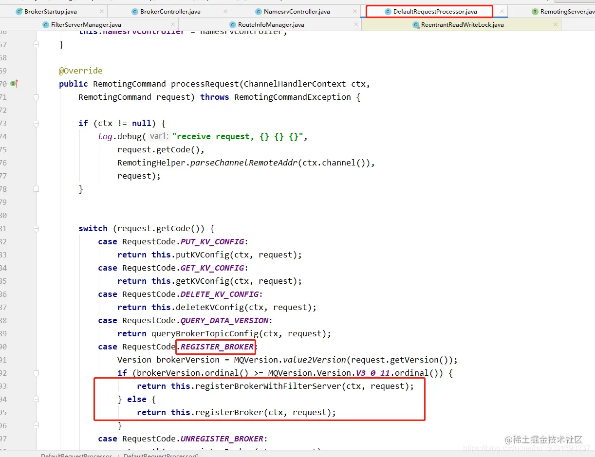Viewport: 595px width, 457px height.
Task: Switch to the RouteInfoManager.java tab
Action: 271,24
